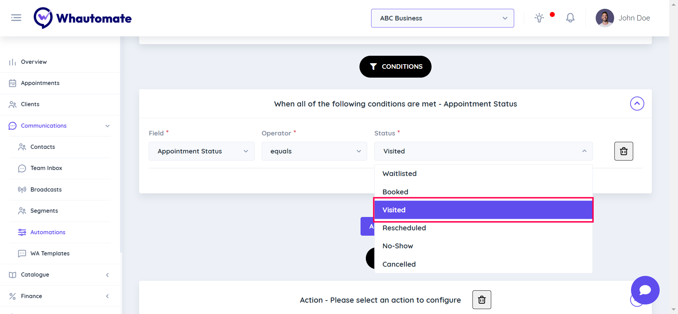Collapse the conditions panel with the chevron
This screenshot has height=314, width=678.
coord(637,104)
